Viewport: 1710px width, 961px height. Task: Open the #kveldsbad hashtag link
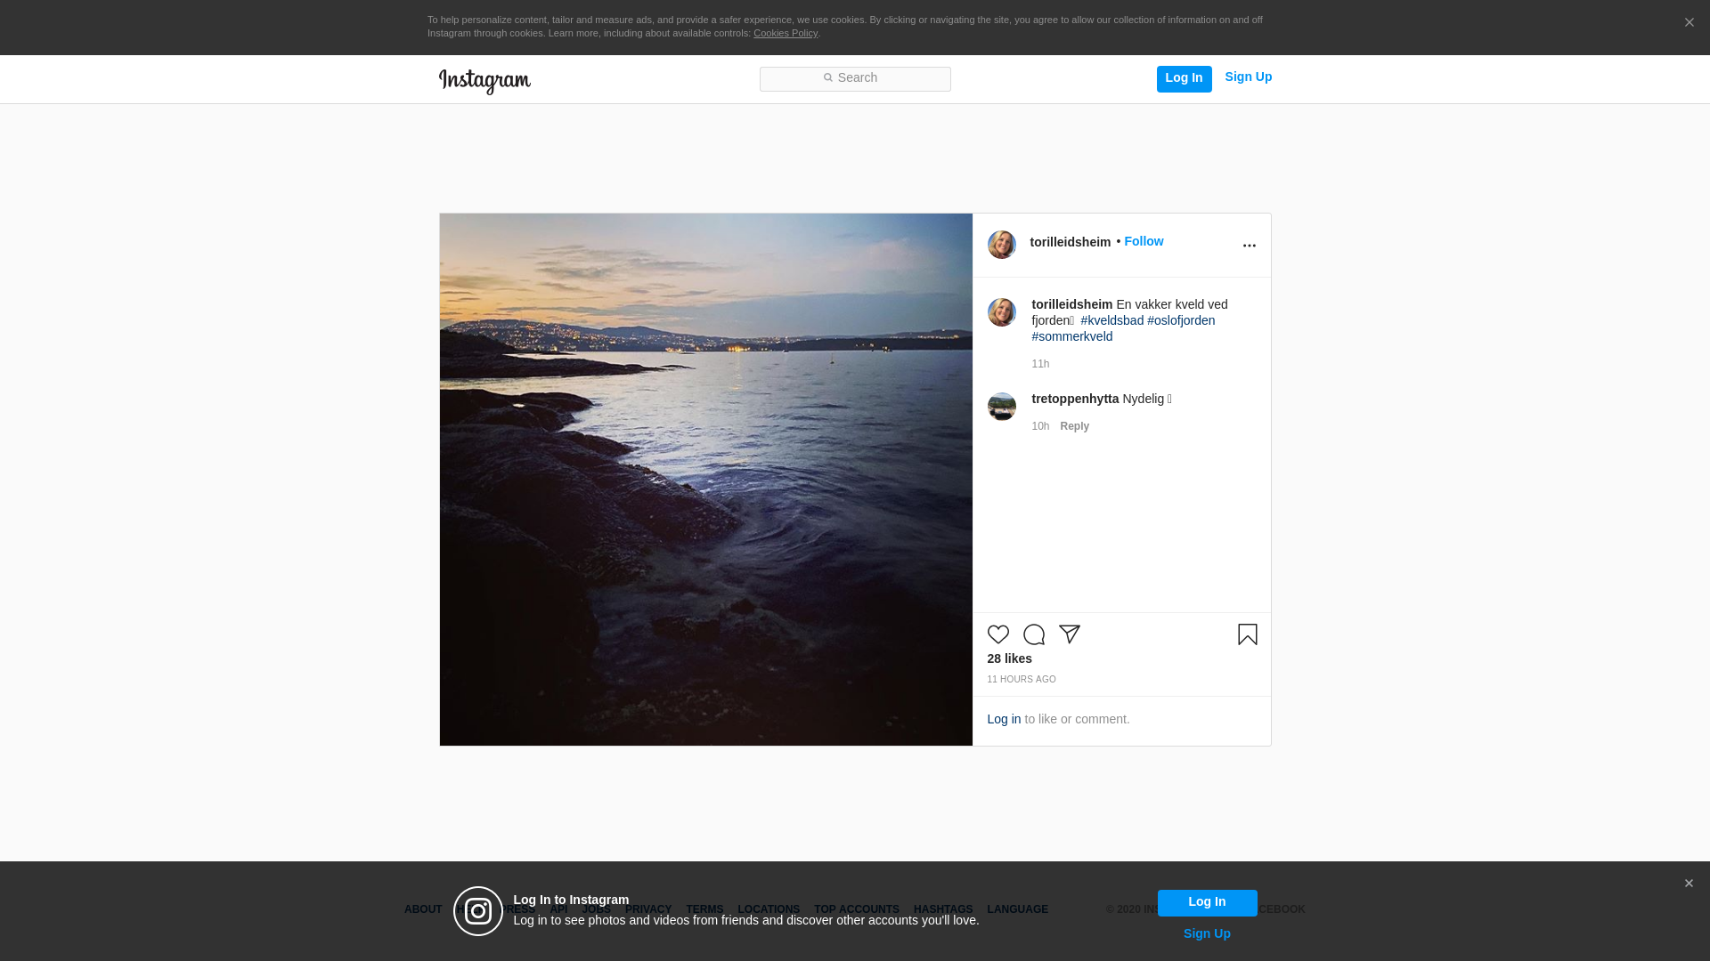1111,320
